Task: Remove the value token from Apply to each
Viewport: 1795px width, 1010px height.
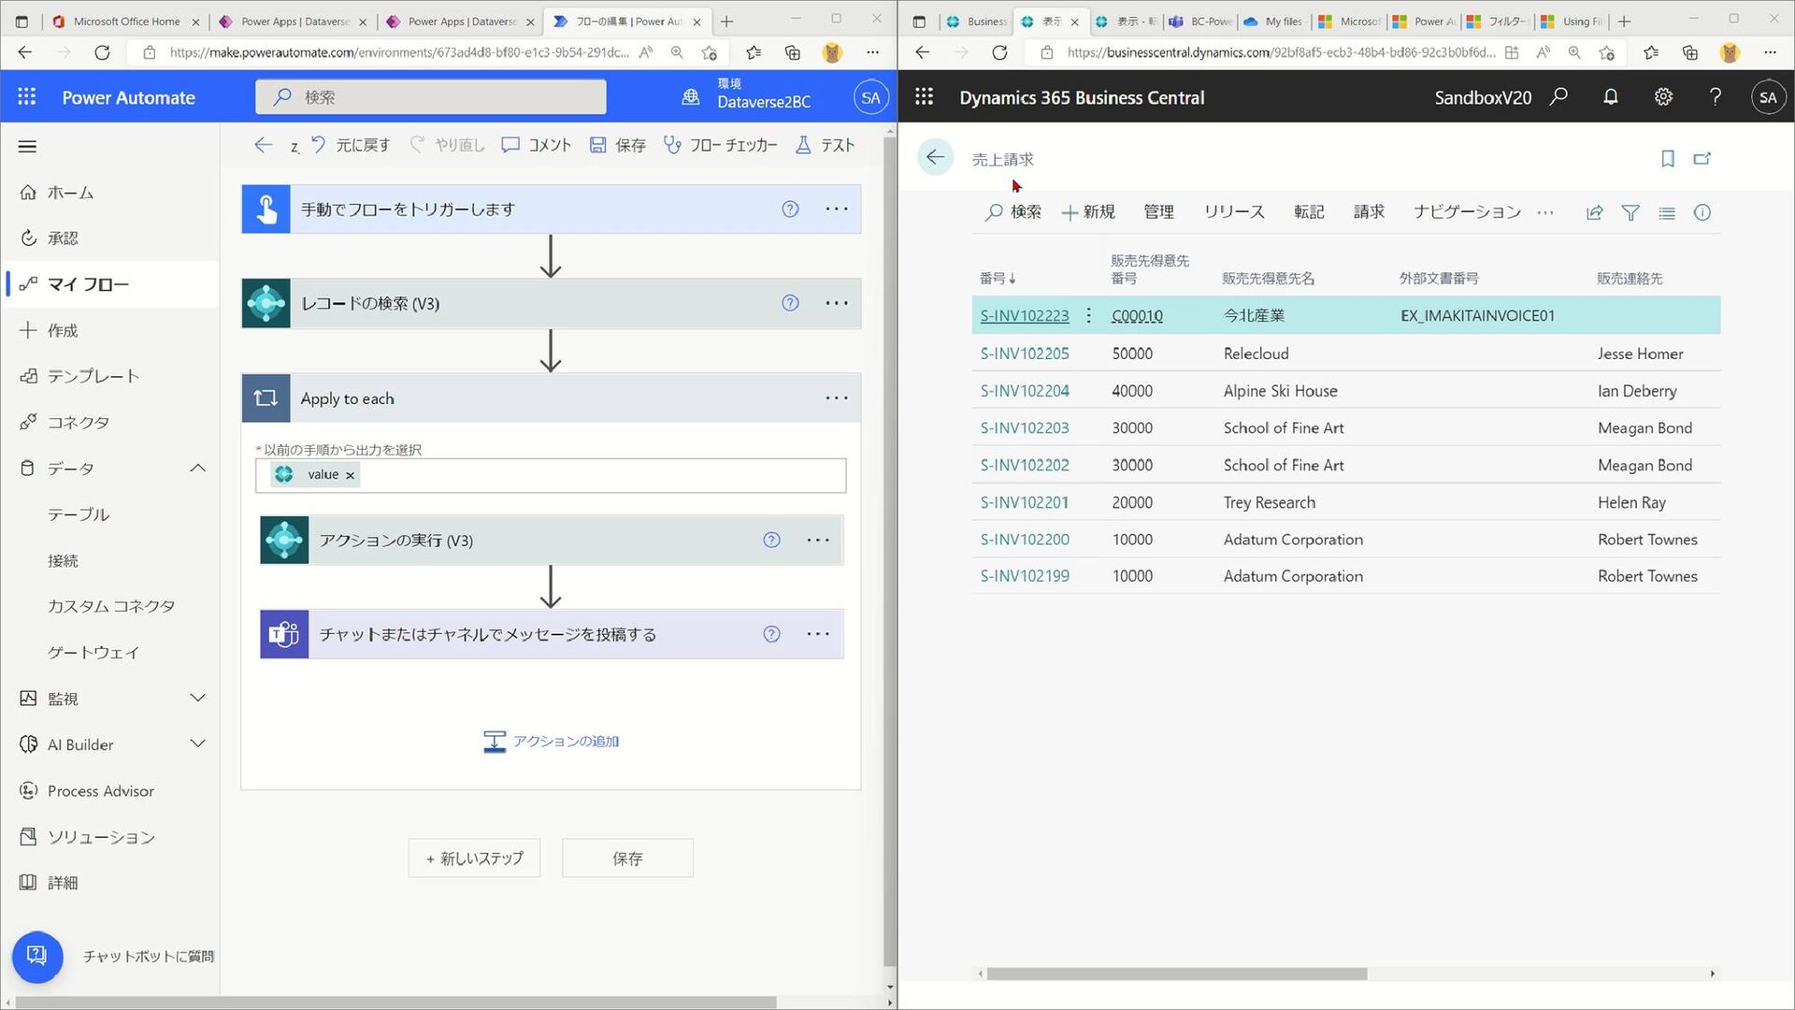Action: [350, 475]
